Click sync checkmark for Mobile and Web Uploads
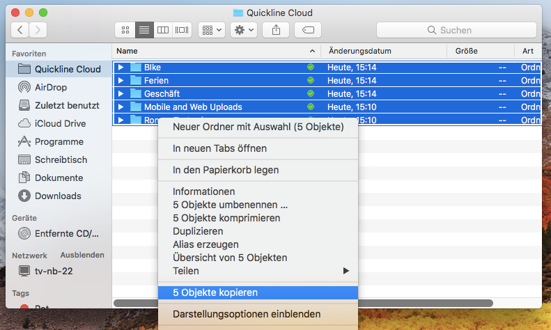The width and height of the screenshot is (551, 330). tap(311, 107)
